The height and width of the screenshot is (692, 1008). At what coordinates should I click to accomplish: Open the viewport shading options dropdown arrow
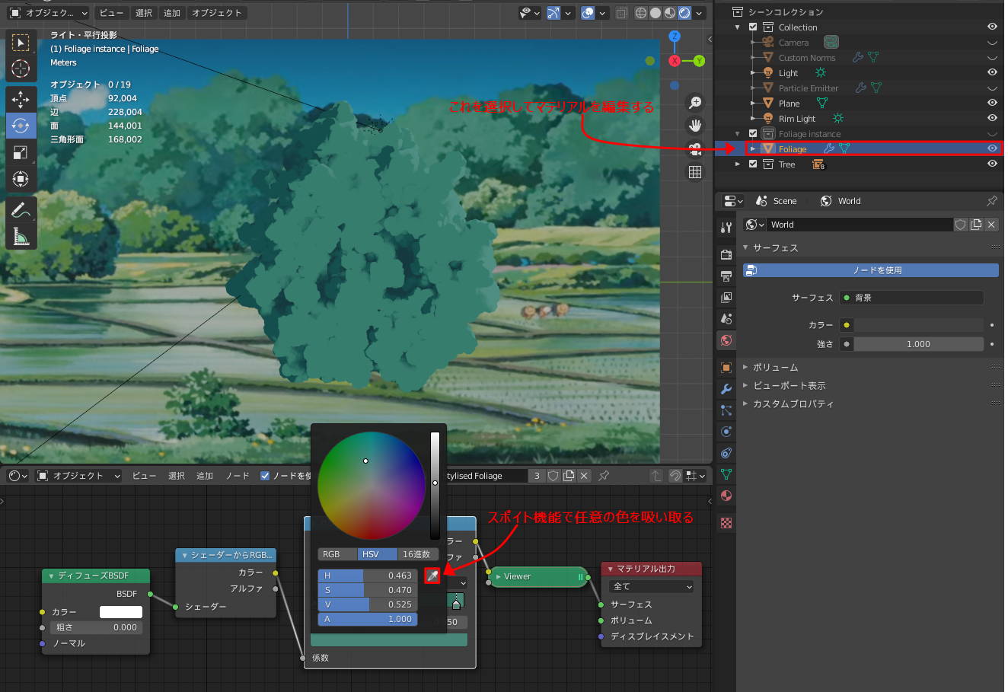[x=700, y=13]
